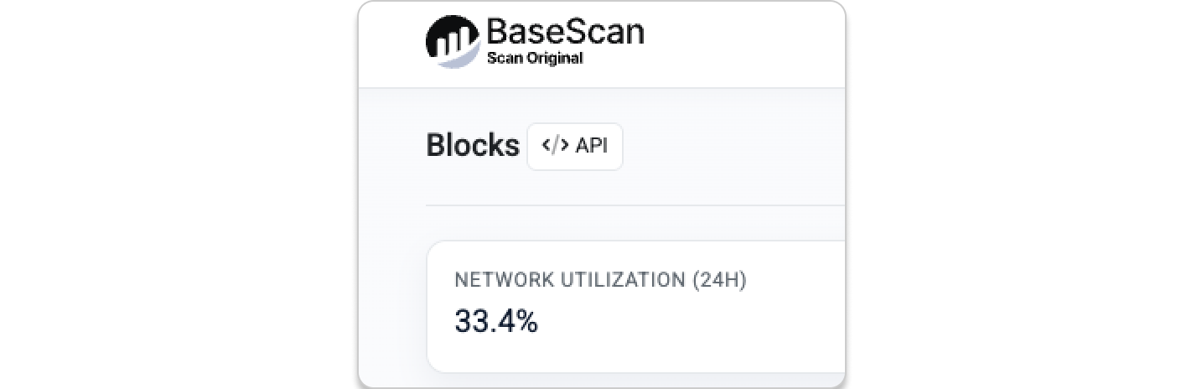Select the Blocks page heading

click(473, 145)
